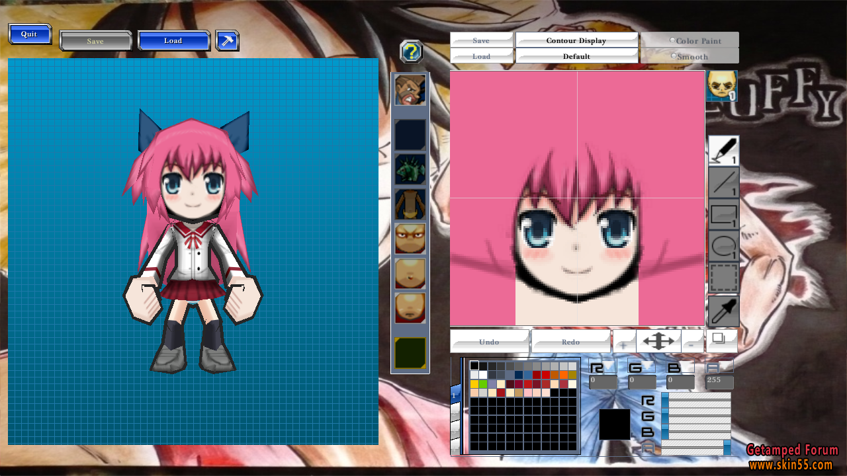Click the R value field showing 0
Image resolution: width=847 pixels, height=476 pixels.
(x=603, y=382)
